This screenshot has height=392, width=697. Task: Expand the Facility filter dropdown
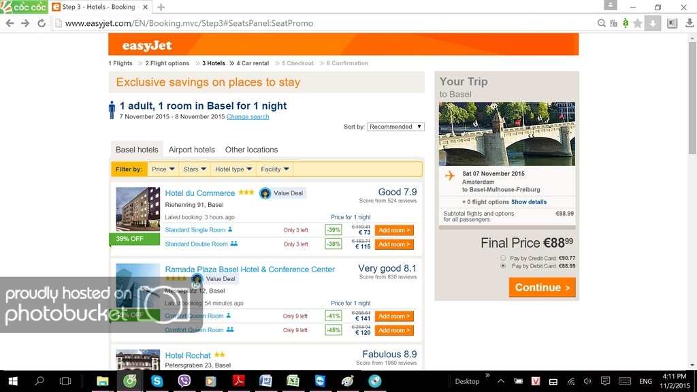point(275,169)
